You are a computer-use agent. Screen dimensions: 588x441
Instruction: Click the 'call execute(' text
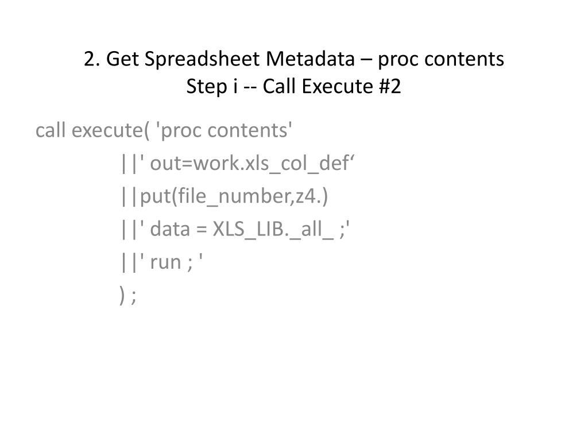[90, 131]
